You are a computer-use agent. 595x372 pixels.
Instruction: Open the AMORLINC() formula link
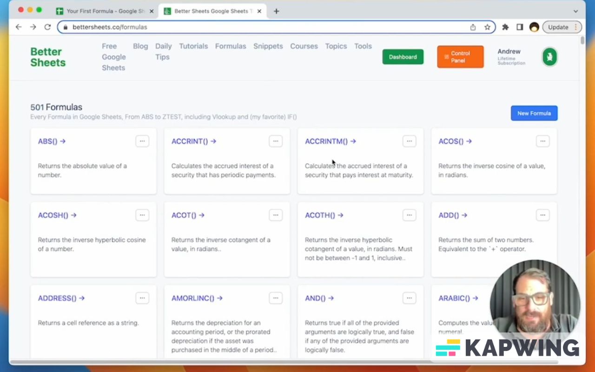pos(197,298)
